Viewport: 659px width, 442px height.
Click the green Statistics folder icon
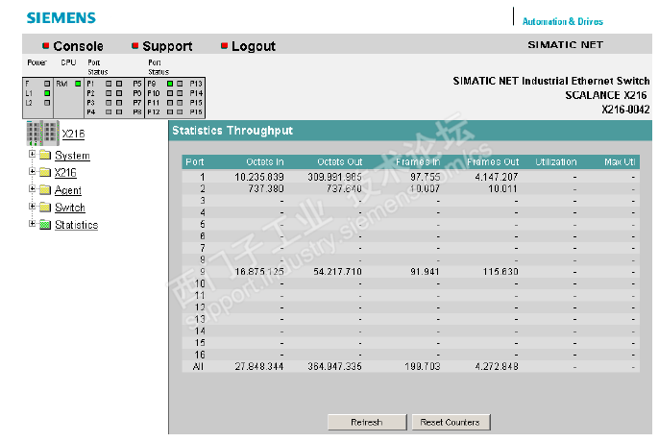[45, 225]
